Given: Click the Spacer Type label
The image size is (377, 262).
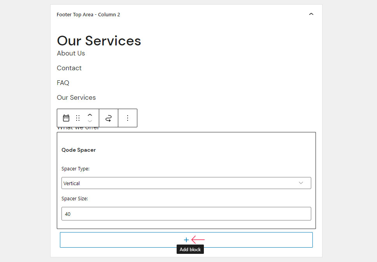Looking at the screenshot, I should click(75, 169).
